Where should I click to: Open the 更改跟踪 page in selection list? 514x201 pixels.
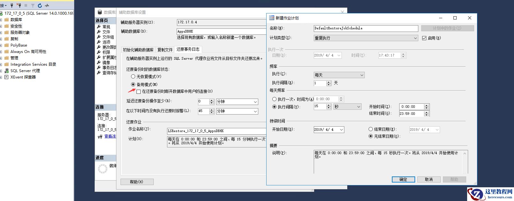click(x=109, y=47)
